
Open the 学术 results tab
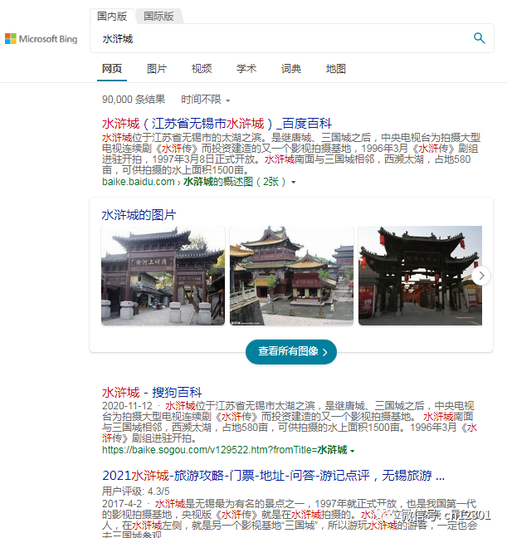tap(246, 69)
